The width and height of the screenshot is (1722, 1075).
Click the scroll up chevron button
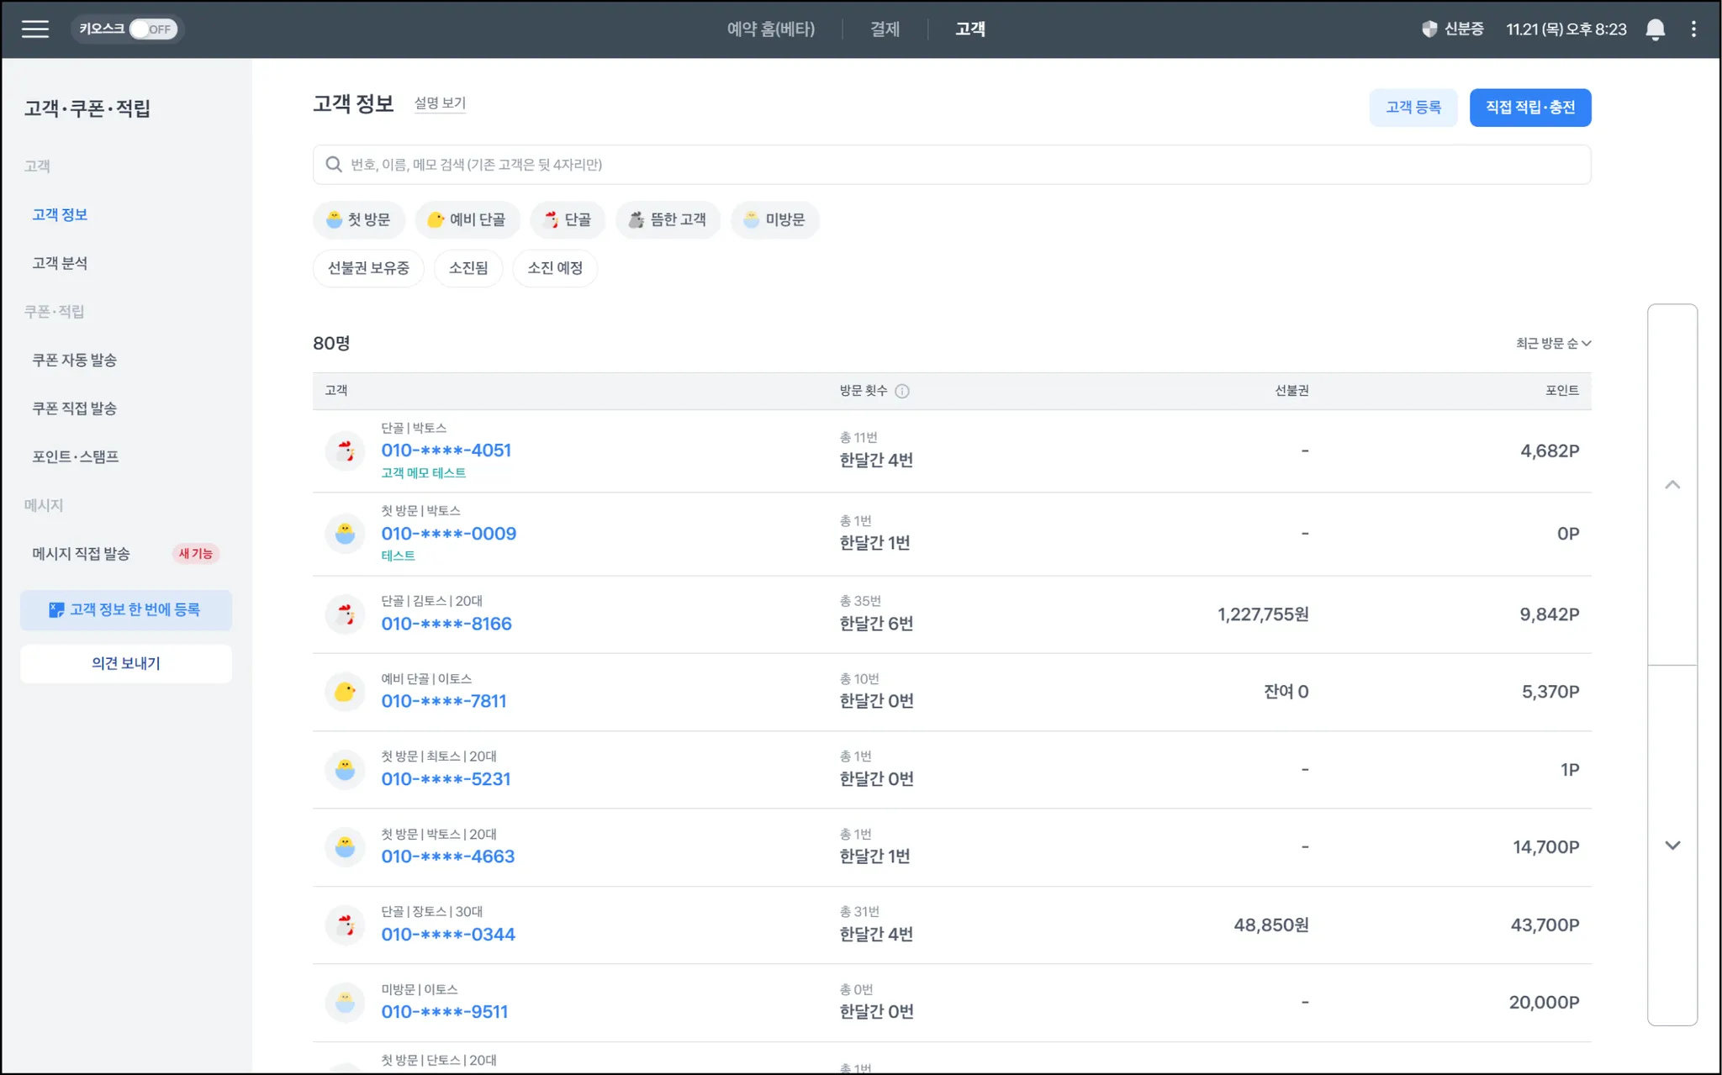pyautogui.click(x=1672, y=485)
